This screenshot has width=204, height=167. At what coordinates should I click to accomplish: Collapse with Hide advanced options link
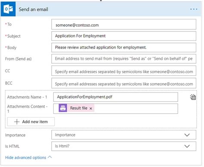coord(25,158)
